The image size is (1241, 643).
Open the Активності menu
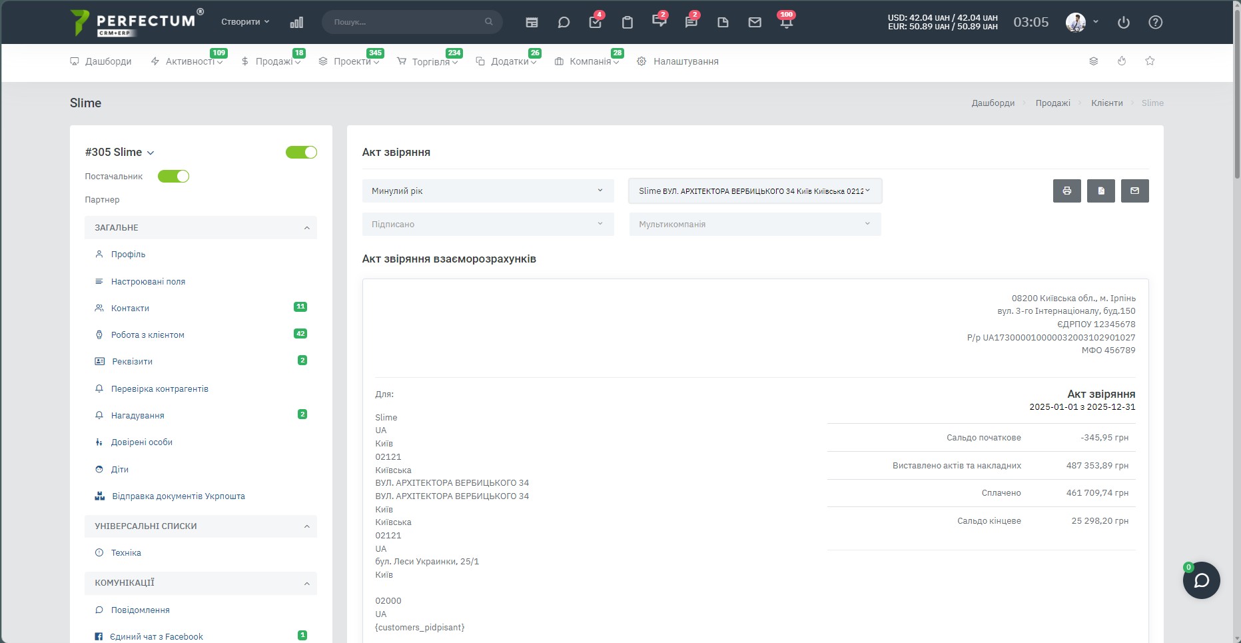187,61
